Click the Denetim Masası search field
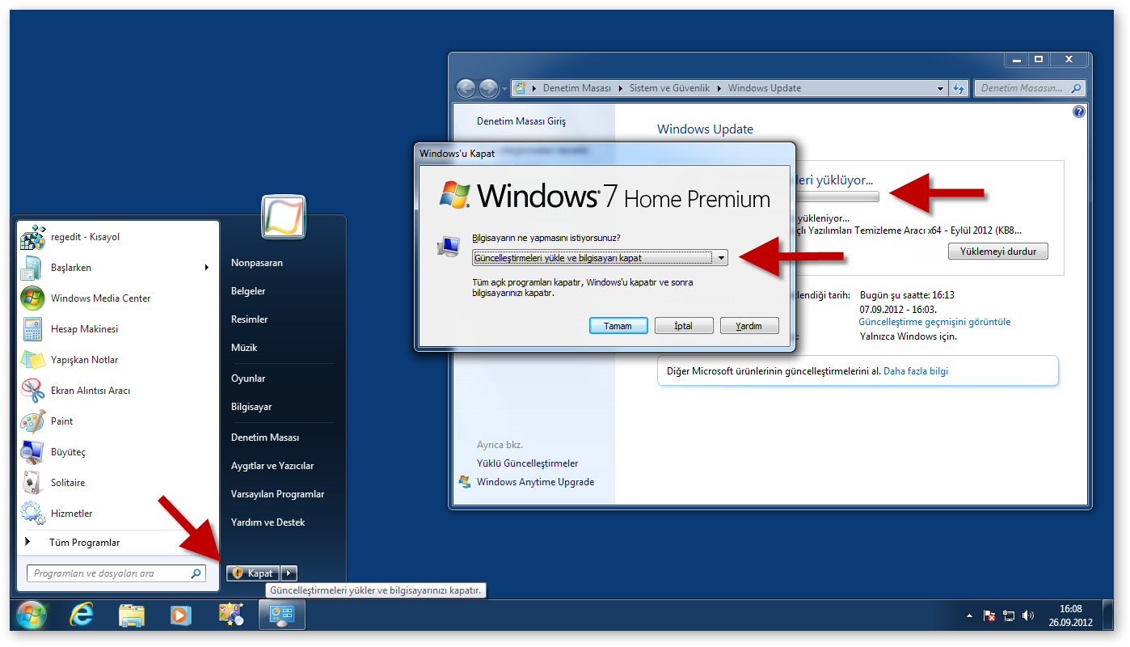 click(1030, 88)
